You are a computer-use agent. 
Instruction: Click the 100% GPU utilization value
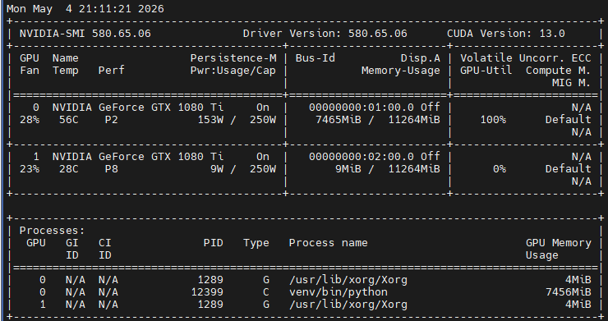pos(493,120)
